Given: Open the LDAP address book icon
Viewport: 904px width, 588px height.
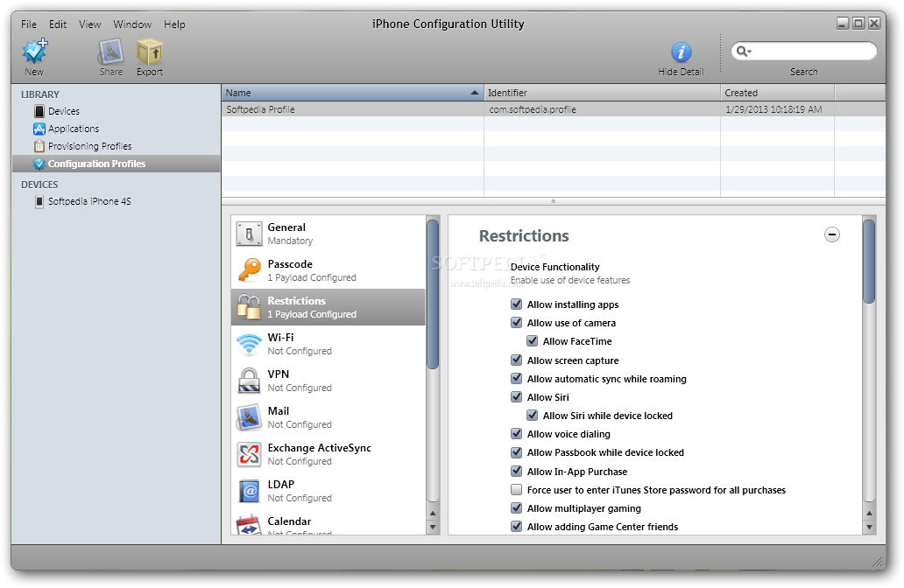Looking at the screenshot, I should point(249,491).
